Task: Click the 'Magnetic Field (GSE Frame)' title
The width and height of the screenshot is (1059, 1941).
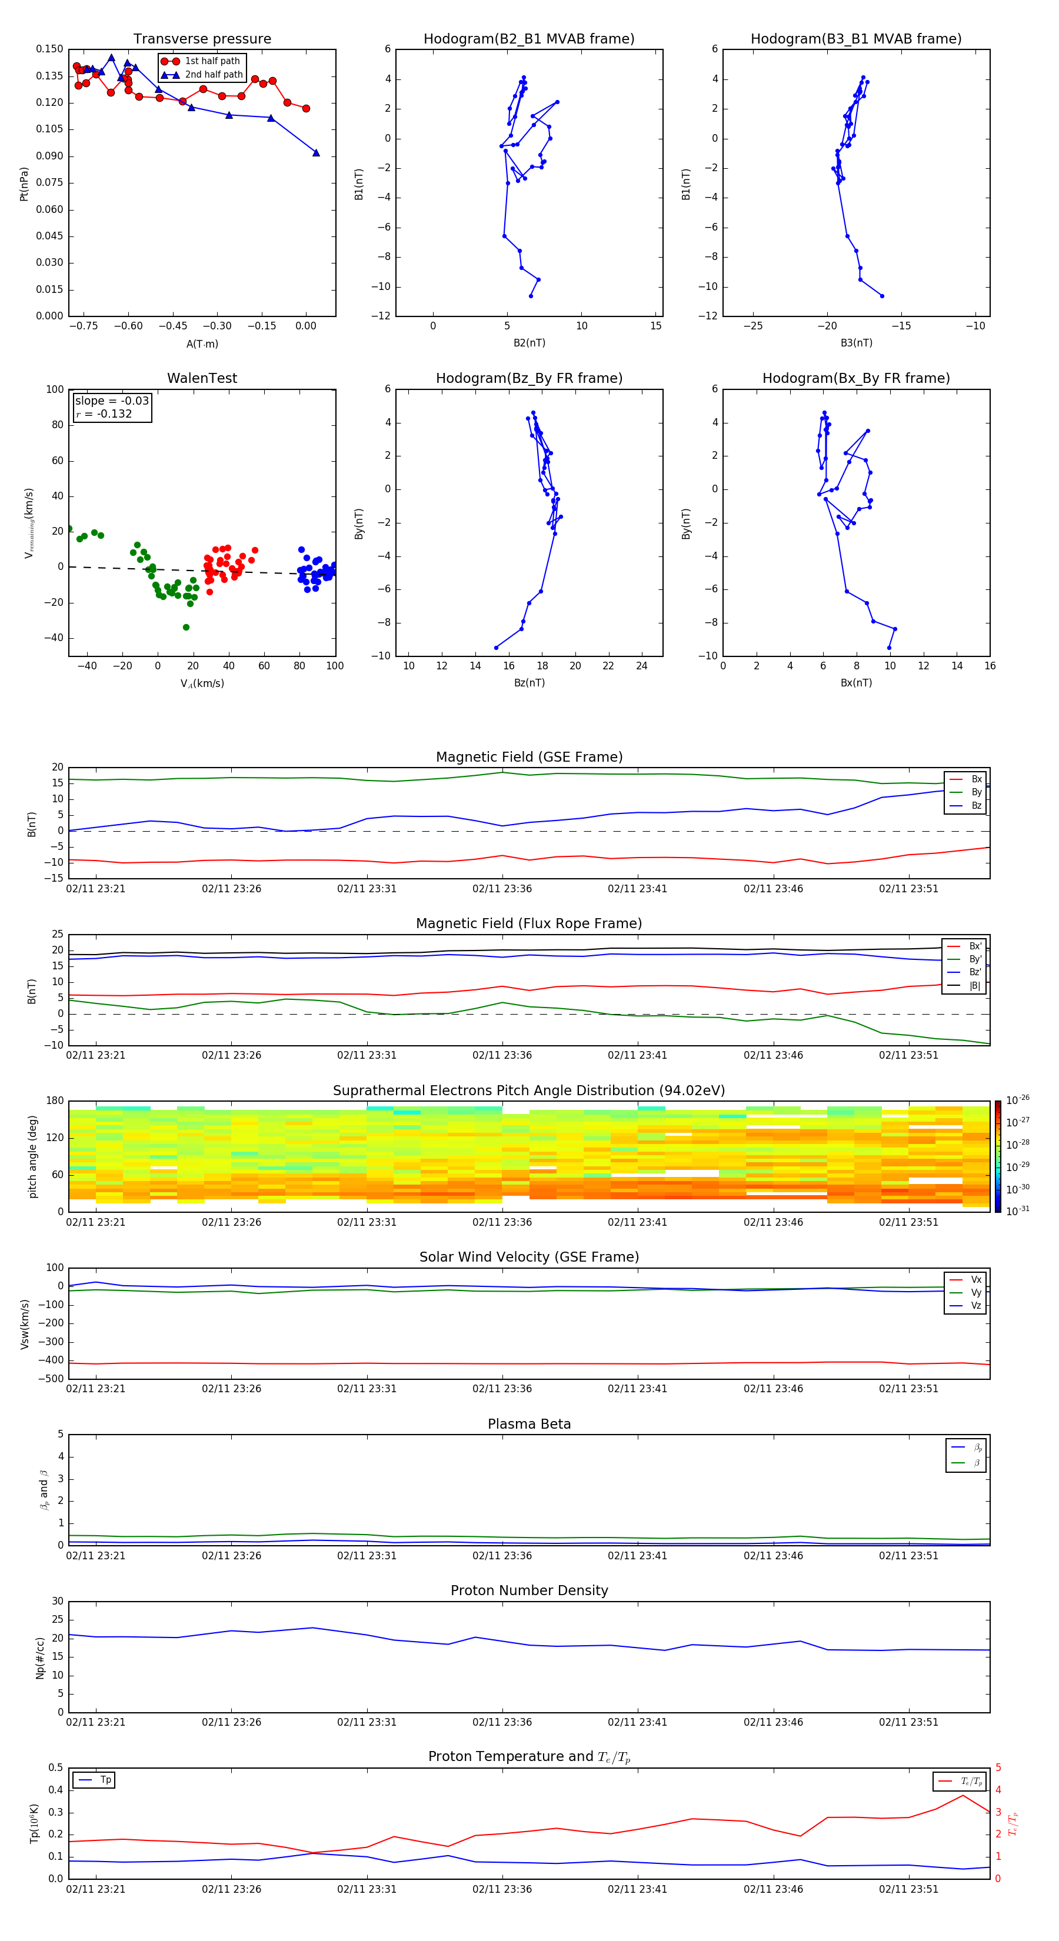Action: 529,757
